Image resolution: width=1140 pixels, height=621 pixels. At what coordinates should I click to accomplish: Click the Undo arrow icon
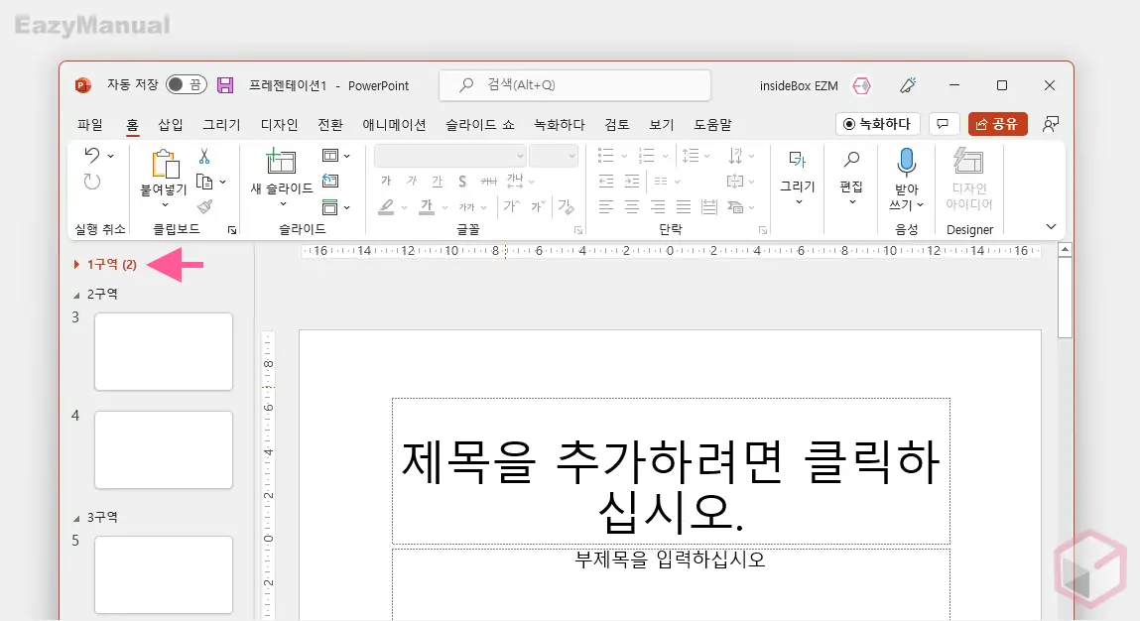(x=91, y=155)
